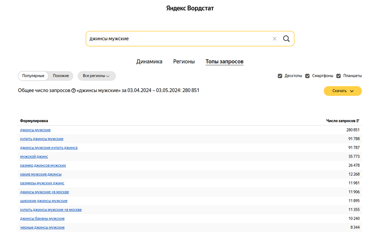The height and width of the screenshot is (233, 382).
Task: Click the count value 11 895
Action: (354, 201)
